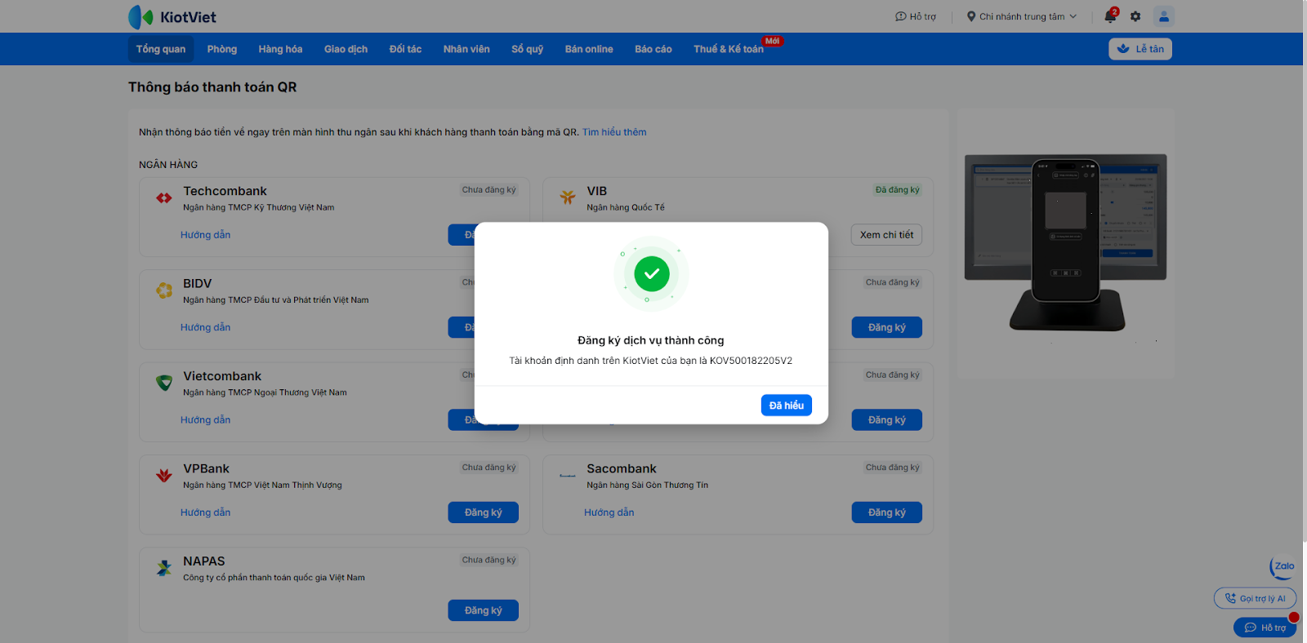1307x643 pixels.
Task: Register NAPAS with Đăng ký
Action: tap(484, 610)
